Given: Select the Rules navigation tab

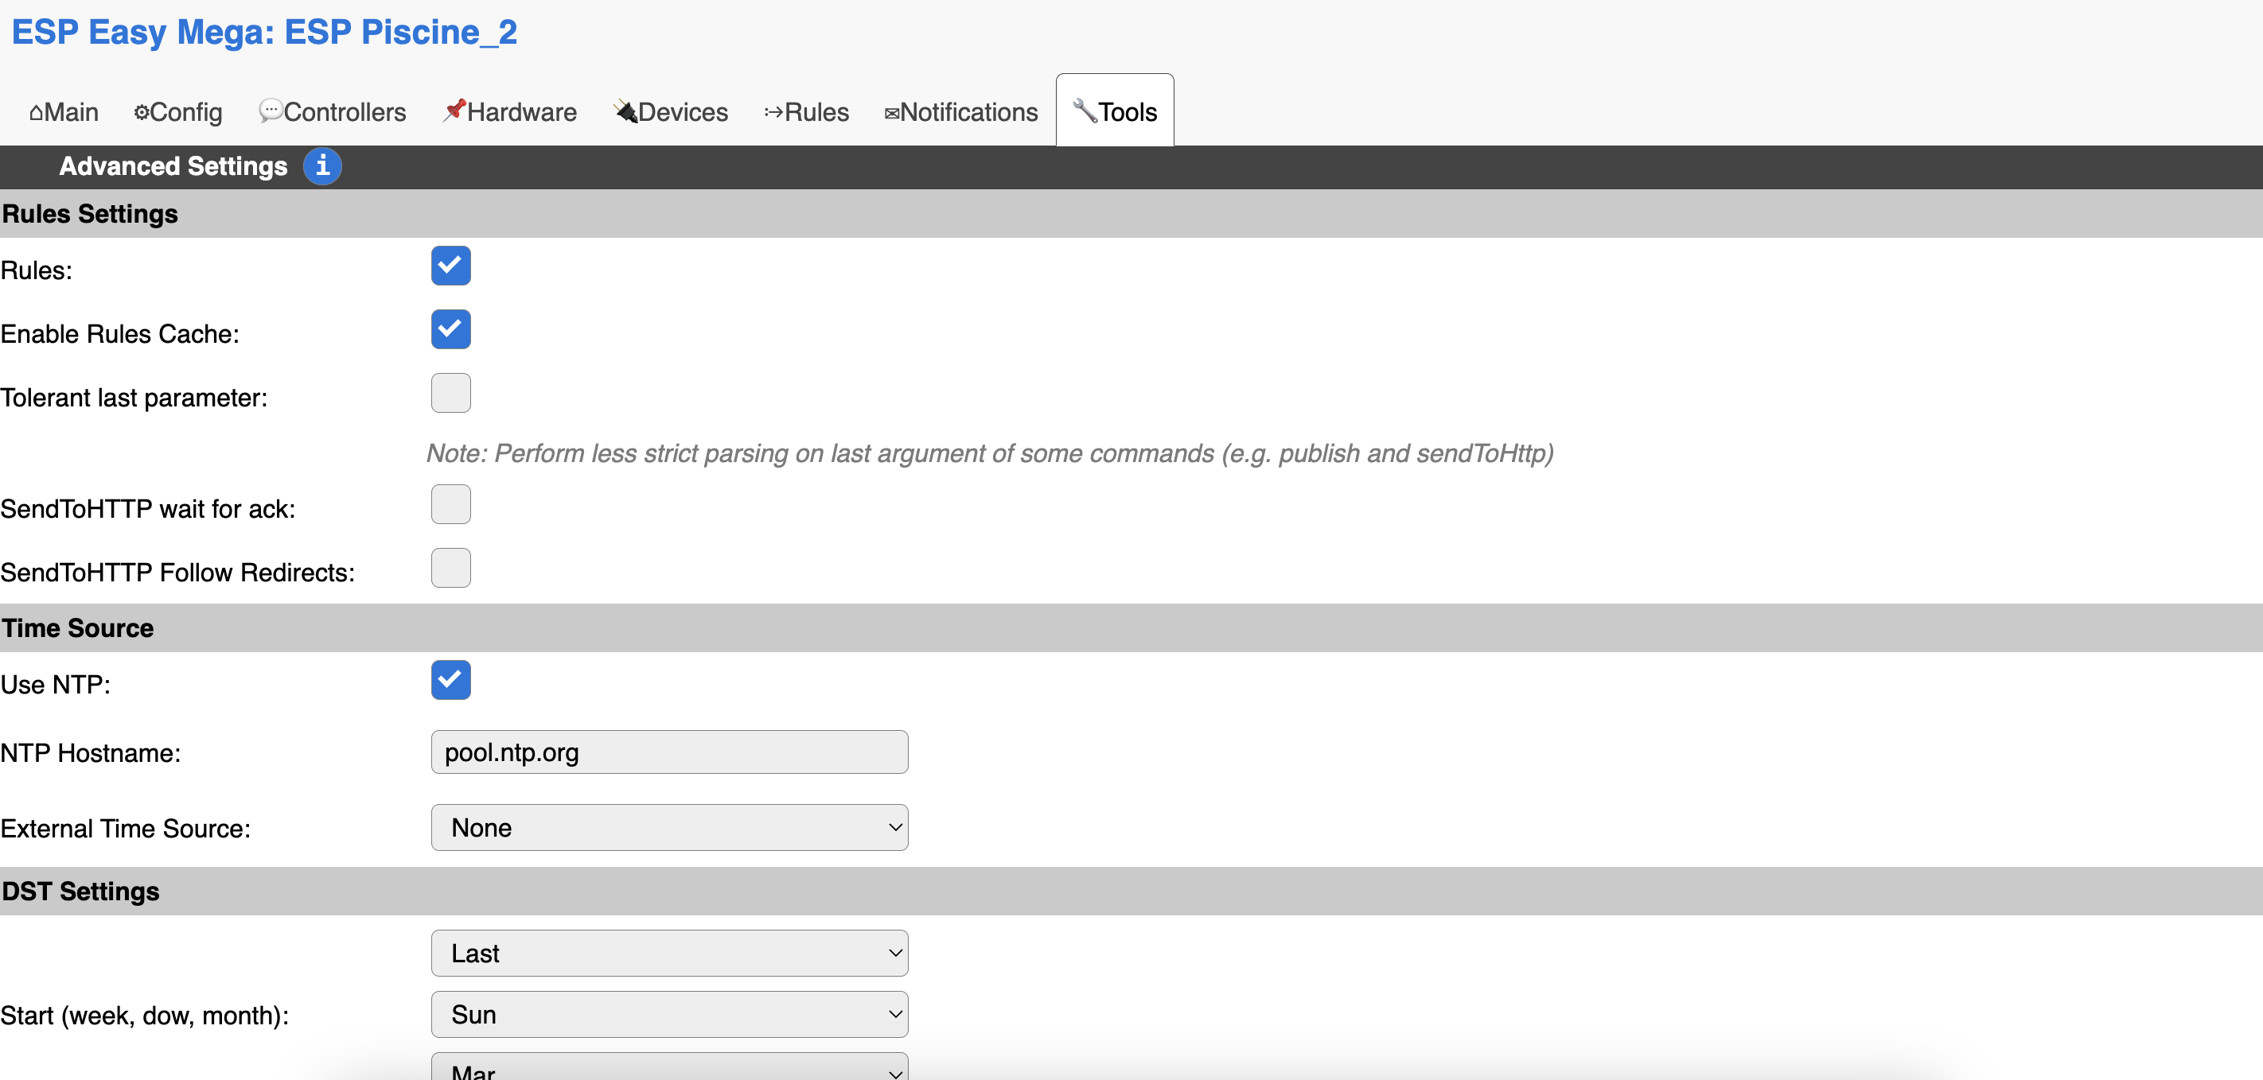Looking at the screenshot, I should point(807,112).
